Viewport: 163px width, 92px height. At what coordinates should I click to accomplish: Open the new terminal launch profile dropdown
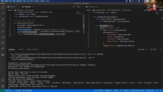(149, 49)
